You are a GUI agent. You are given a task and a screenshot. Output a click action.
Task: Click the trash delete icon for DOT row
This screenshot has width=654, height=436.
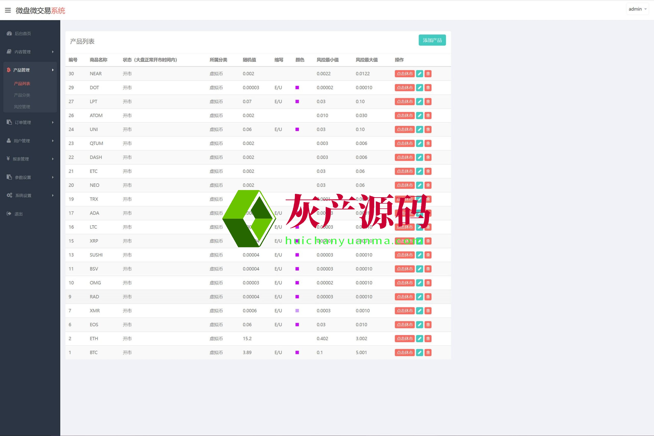coord(428,88)
